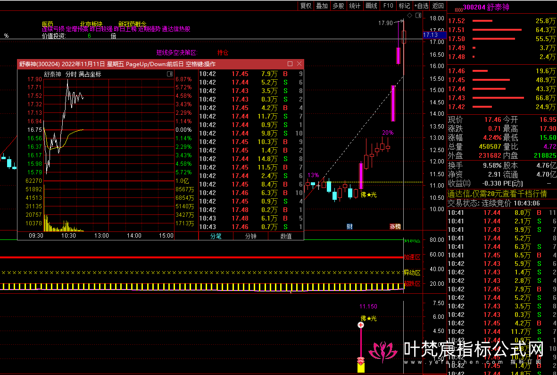Click the 通达信 千档行情 promotion link
557x375 pixels.
[x=497, y=194]
